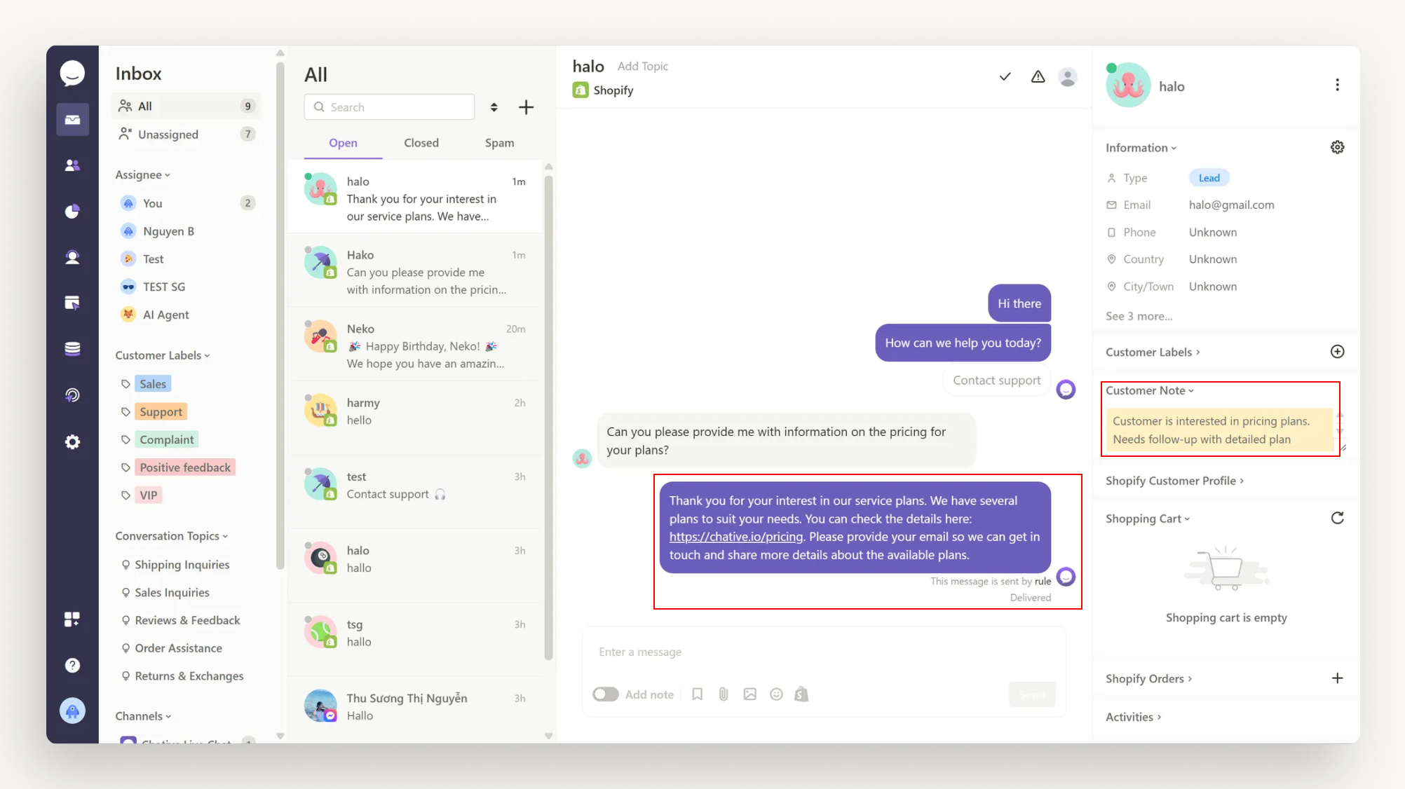Switch to the Closed tab
Image resolution: width=1405 pixels, height=789 pixels.
[421, 143]
